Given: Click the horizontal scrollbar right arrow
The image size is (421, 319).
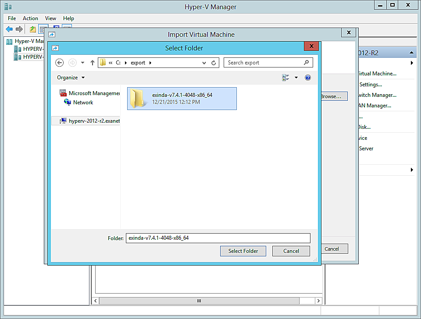Looking at the screenshot, I should click(318, 301).
